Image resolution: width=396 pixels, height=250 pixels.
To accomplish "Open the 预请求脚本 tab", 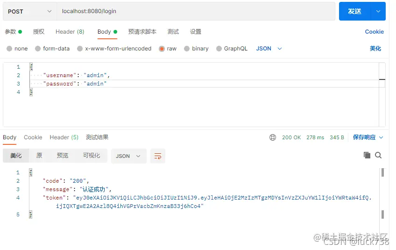I will pyautogui.click(x=142, y=32).
